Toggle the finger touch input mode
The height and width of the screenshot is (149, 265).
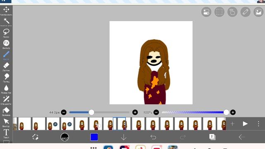232,12
